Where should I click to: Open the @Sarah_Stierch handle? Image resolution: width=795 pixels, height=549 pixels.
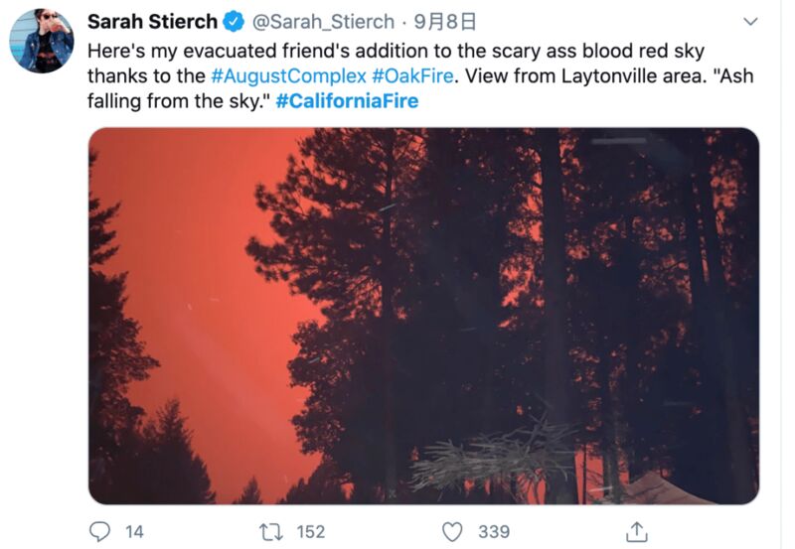[x=323, y=22]
